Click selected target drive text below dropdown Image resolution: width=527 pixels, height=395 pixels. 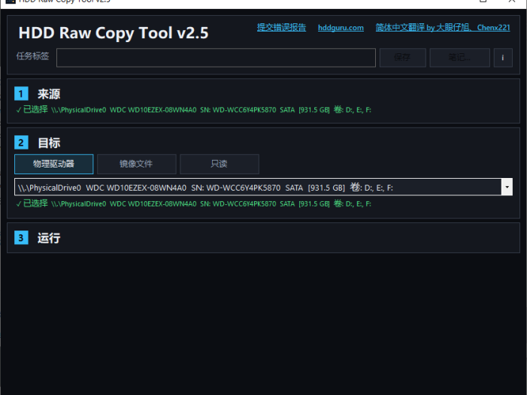tap(194, 204)
